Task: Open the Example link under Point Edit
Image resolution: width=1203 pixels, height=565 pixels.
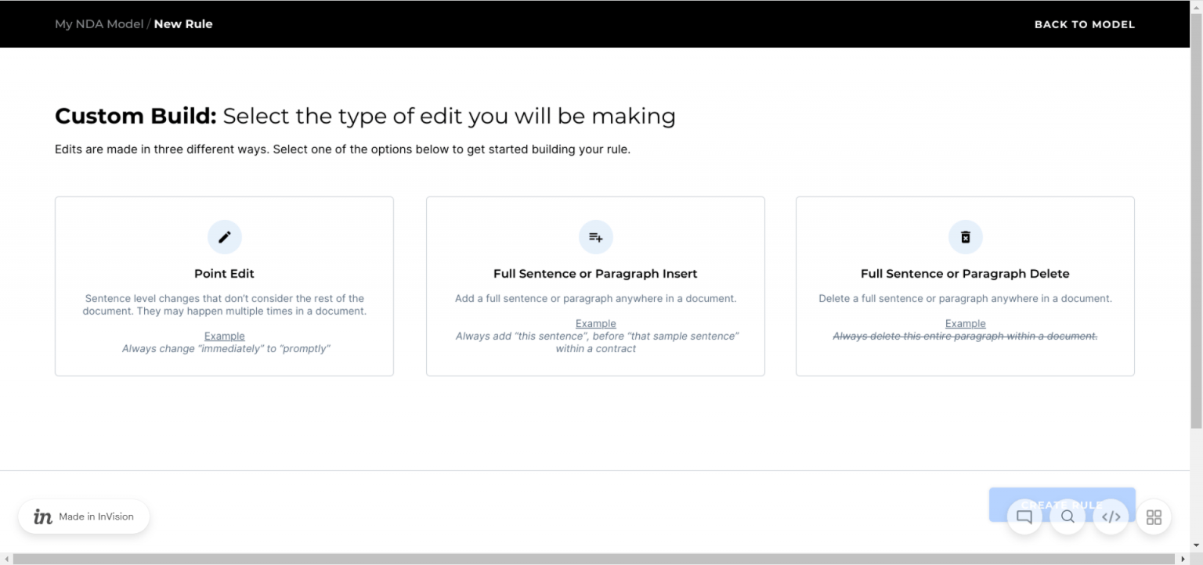Action: click(225, 336)
